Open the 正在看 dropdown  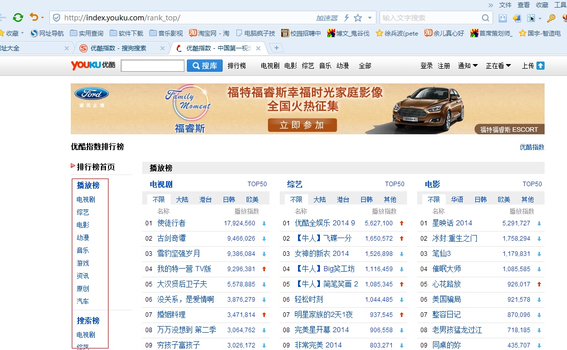498,66
